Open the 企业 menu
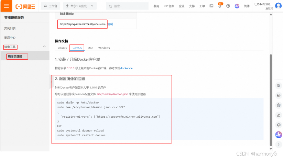Screen dimensions: 283x159 [182, 6]
